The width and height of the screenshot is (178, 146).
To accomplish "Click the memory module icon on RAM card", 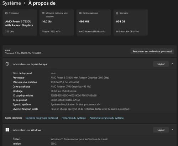I will pyautogui.click(x=43, y=13).
